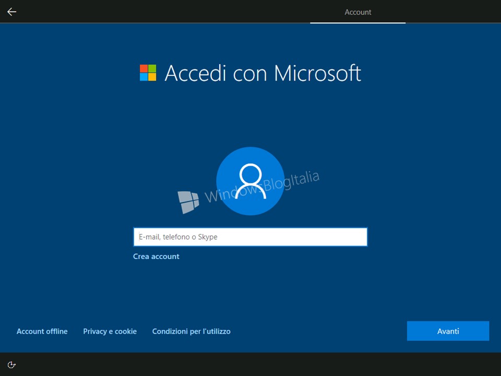Open the Crea account link

pyautogui.click(x=156, y=256)
